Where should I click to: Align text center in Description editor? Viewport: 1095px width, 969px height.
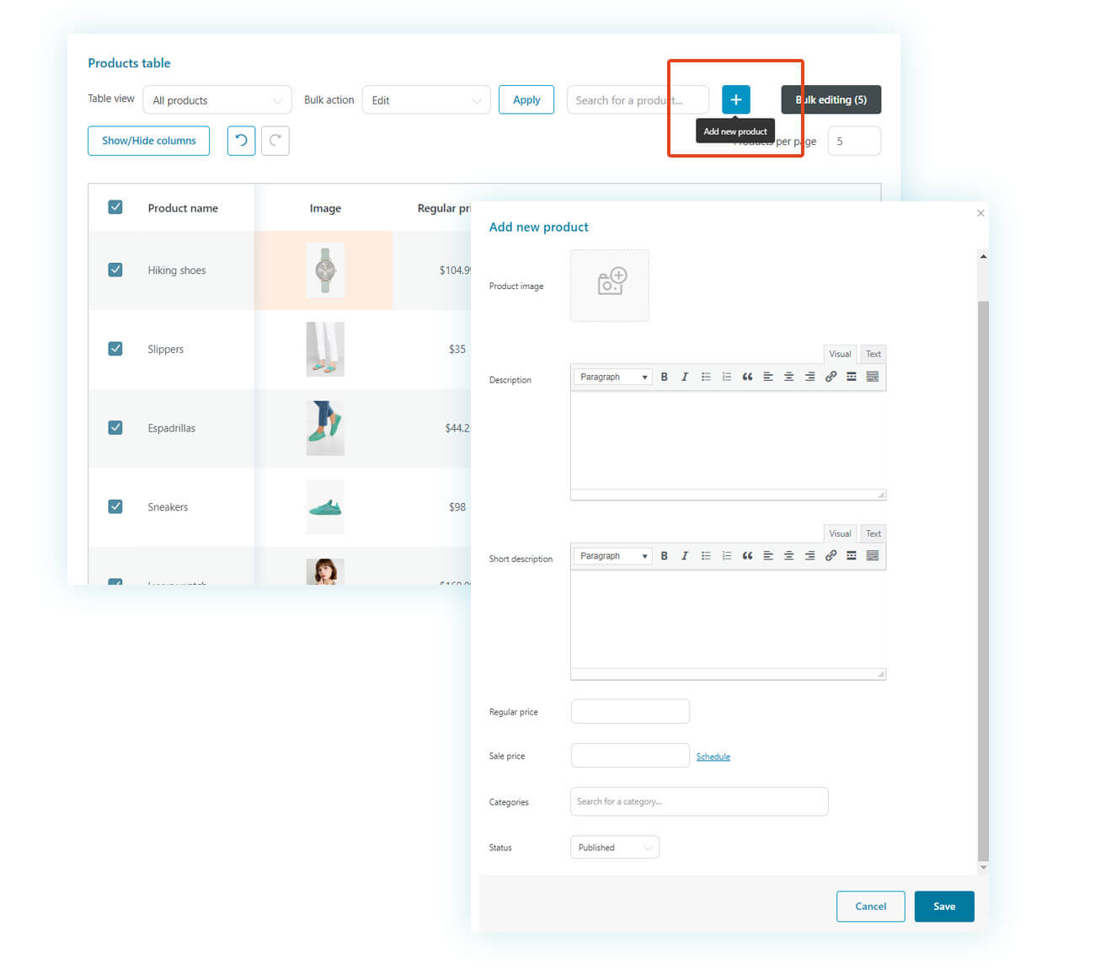[788, 377]
